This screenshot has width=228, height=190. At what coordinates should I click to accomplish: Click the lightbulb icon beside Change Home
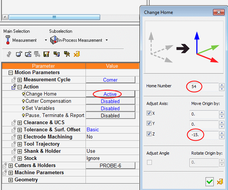(x=23, y=94)
